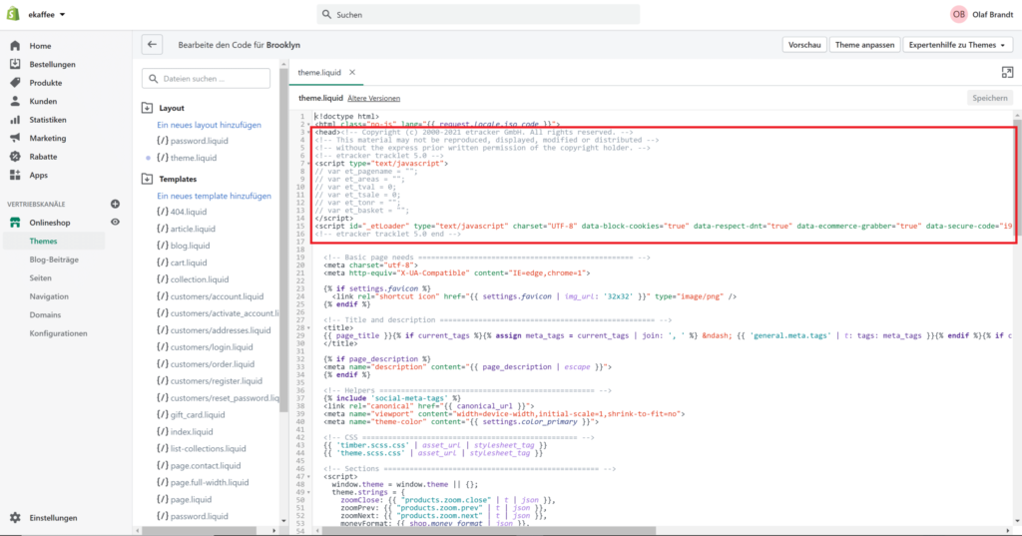Click Ein neues layout hinzufügen link
The height and width of the screenshot is (536, 1022).
pyautogui.click(x=209, y=125)
